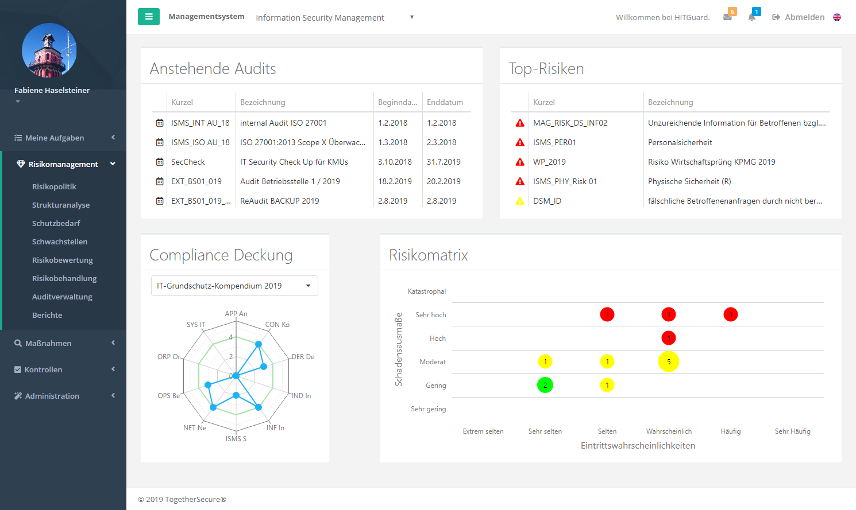Image resolution: width=856 pixels, height=510 pixels.
Task: Click yellow bubble labeled 5 in Risikomatrix
Action: click(669, 361)
